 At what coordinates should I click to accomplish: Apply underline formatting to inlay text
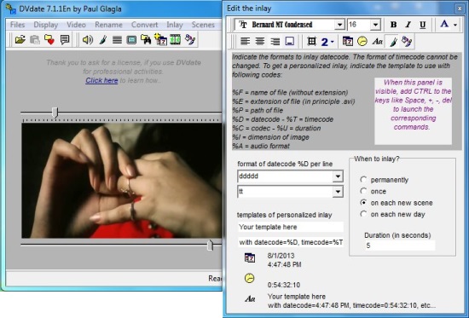(422, 25)
